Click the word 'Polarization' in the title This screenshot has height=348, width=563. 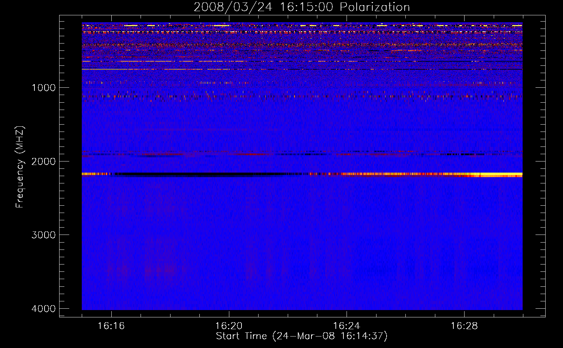click(x=374, y=7)
